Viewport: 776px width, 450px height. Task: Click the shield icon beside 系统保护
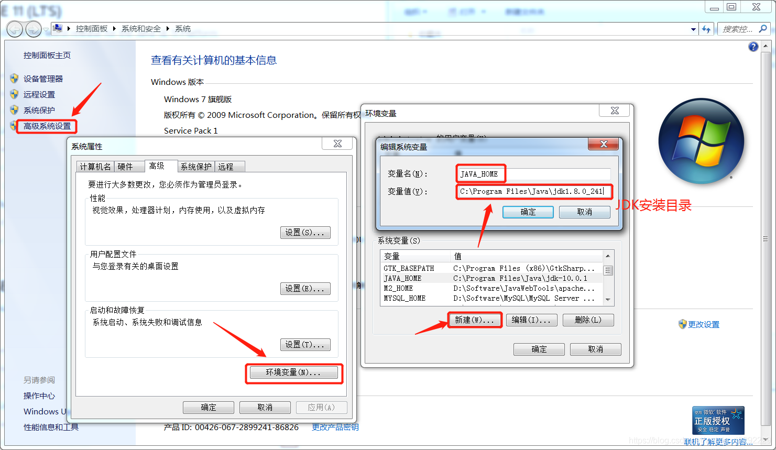pos(15,109)
